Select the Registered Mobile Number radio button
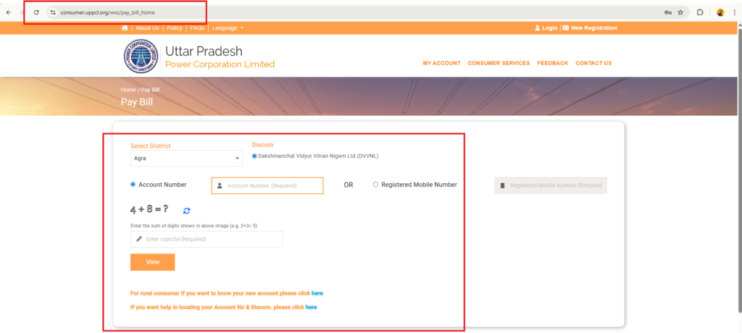Screen dimensions: 742x333 coord(376,185)
